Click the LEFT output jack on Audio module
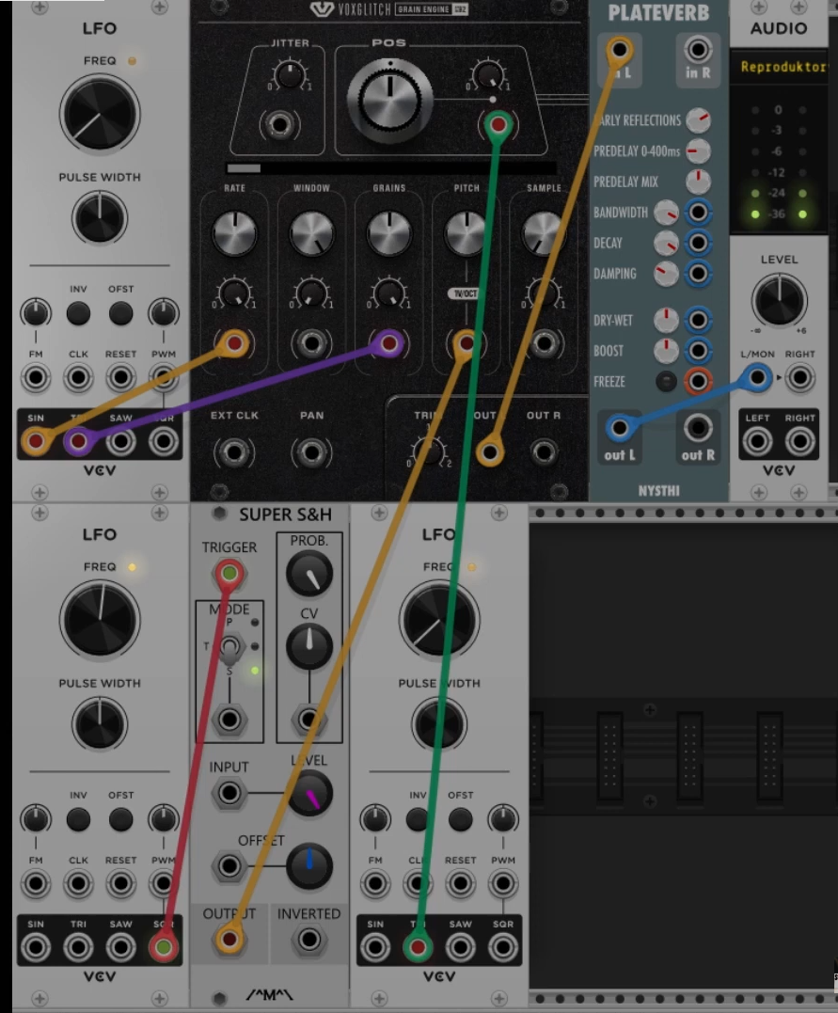 [x=757, y=441]
